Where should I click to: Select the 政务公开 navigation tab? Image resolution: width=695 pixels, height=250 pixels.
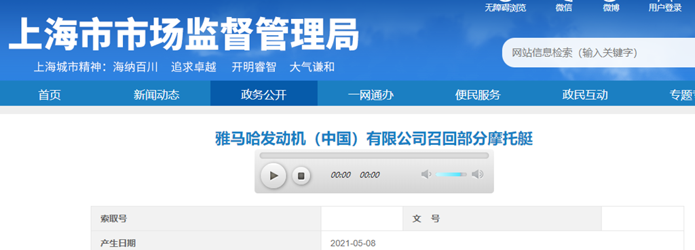click(264, 93)
